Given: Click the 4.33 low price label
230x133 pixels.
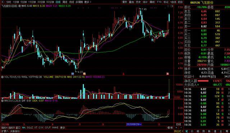Looking at the screenshot, I should (80, 72).
